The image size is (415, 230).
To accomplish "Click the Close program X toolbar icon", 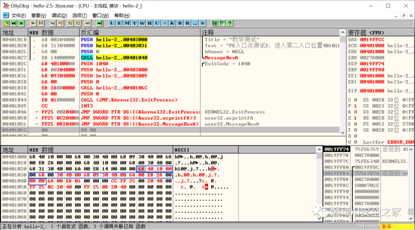I will 22,23.
